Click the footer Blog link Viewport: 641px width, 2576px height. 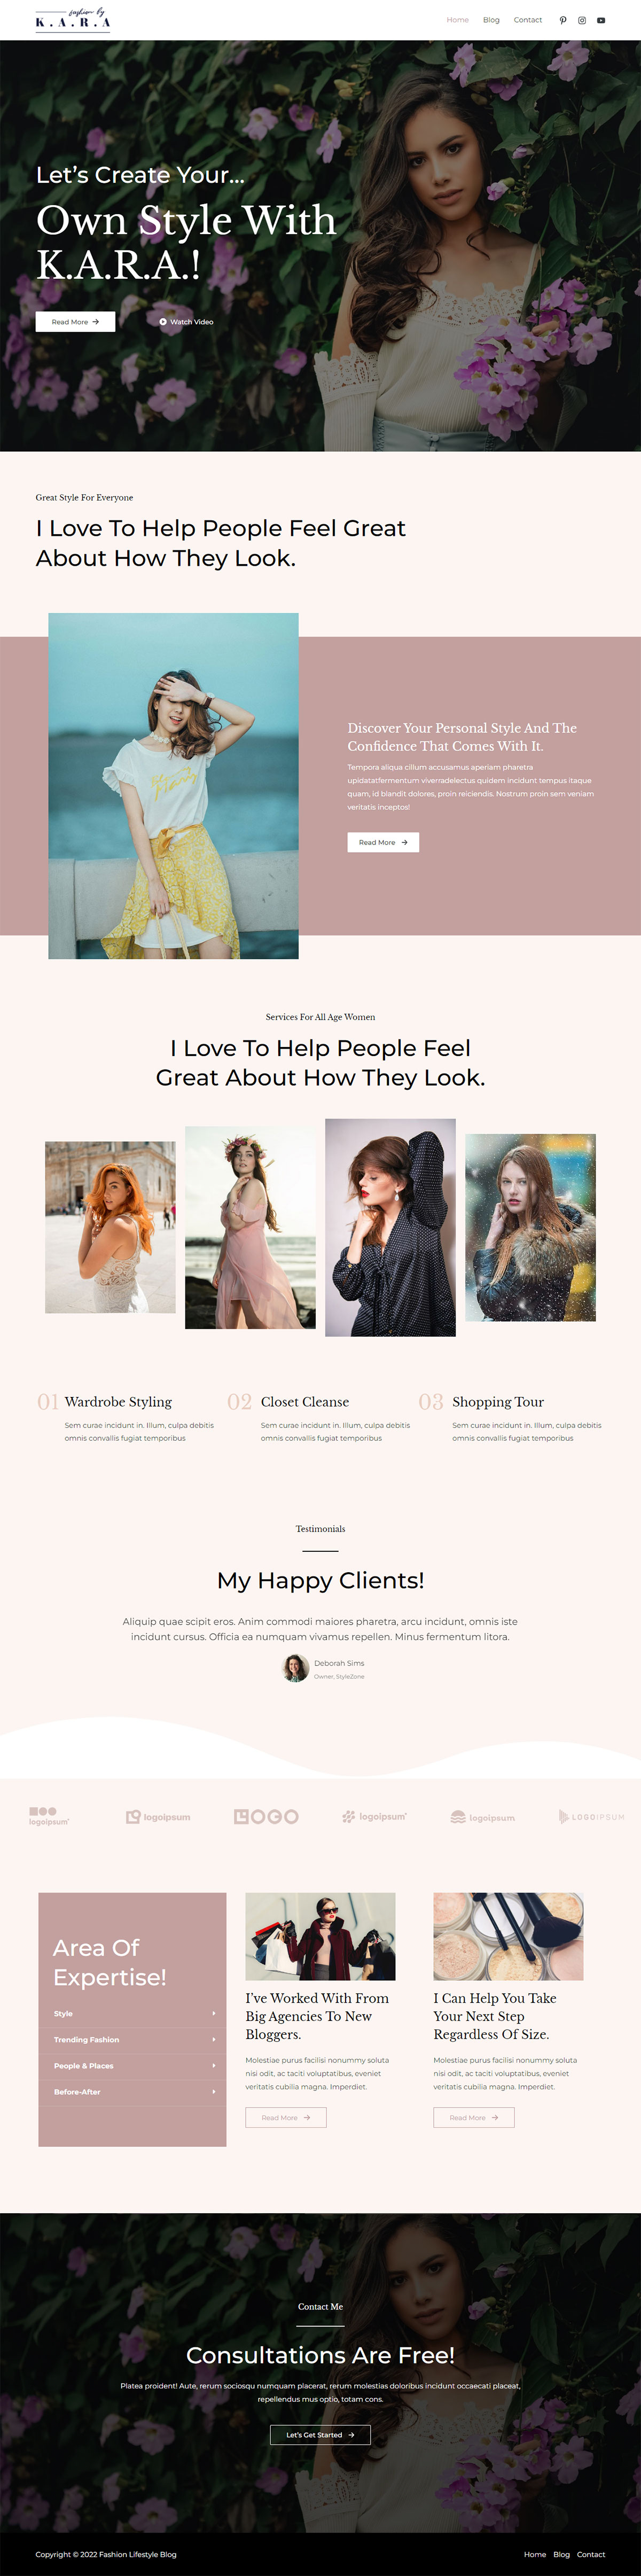click(562, 2554)
